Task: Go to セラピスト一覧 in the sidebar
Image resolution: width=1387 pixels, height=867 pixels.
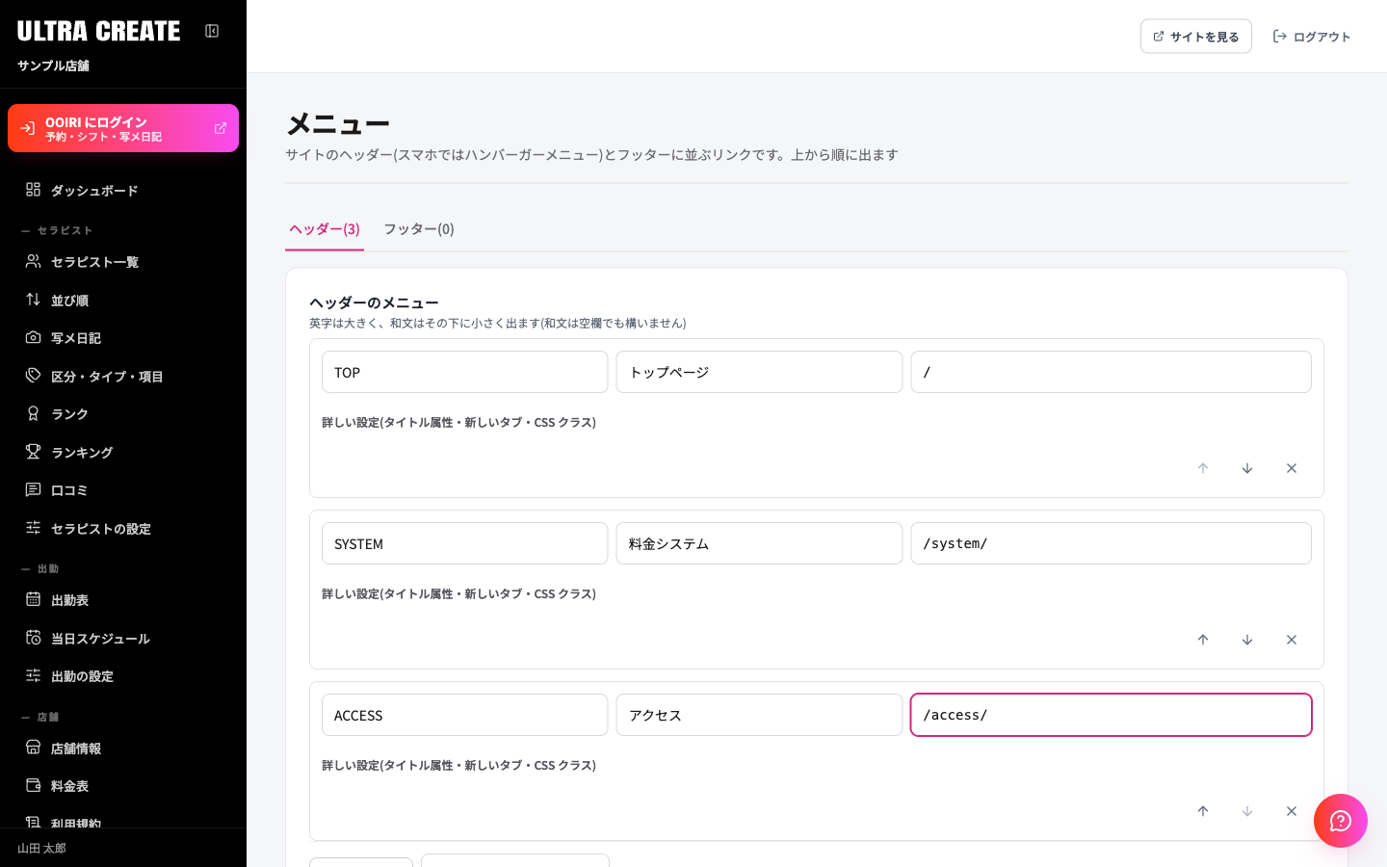Action: [x=123, y=262]
